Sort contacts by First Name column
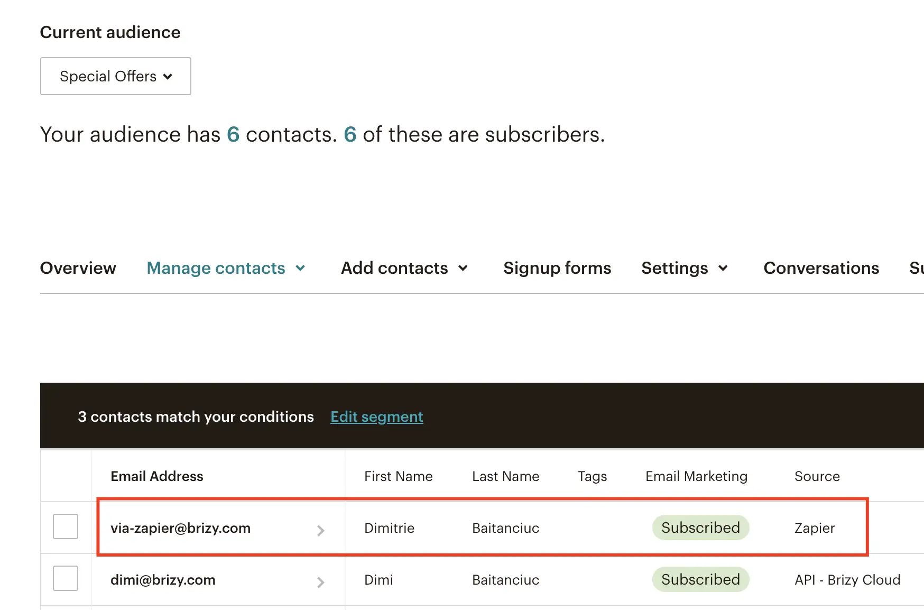924x610 pixels. 398,476
